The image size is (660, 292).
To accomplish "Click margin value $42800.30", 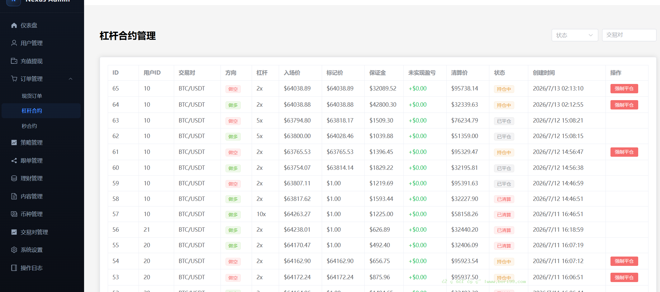I will (x=383, y=104).
